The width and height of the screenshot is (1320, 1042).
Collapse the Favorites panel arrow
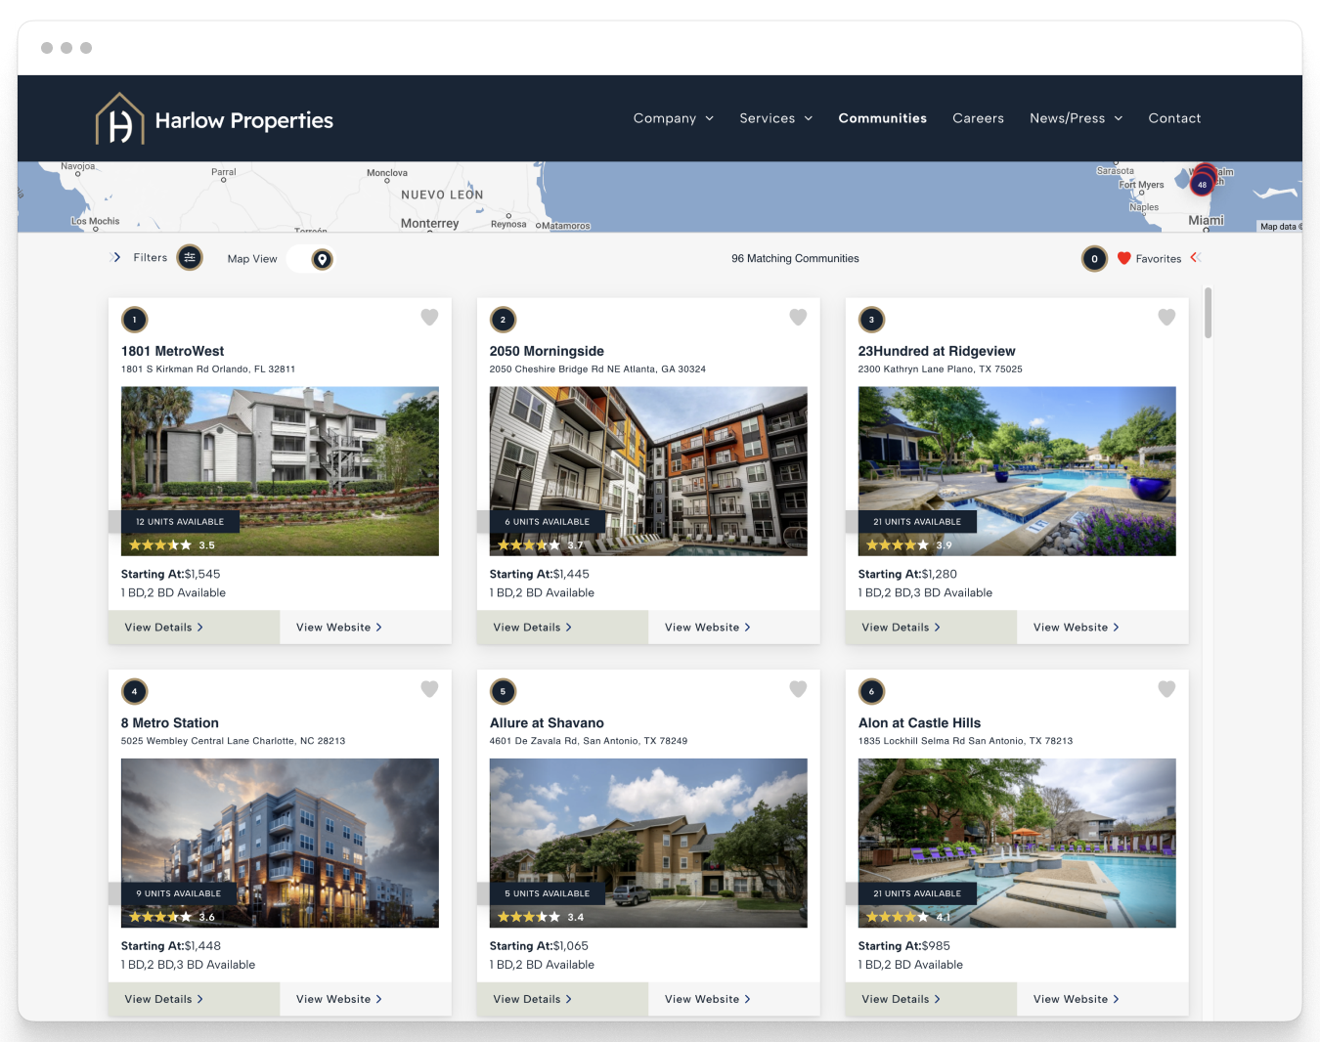(1194, 257)
